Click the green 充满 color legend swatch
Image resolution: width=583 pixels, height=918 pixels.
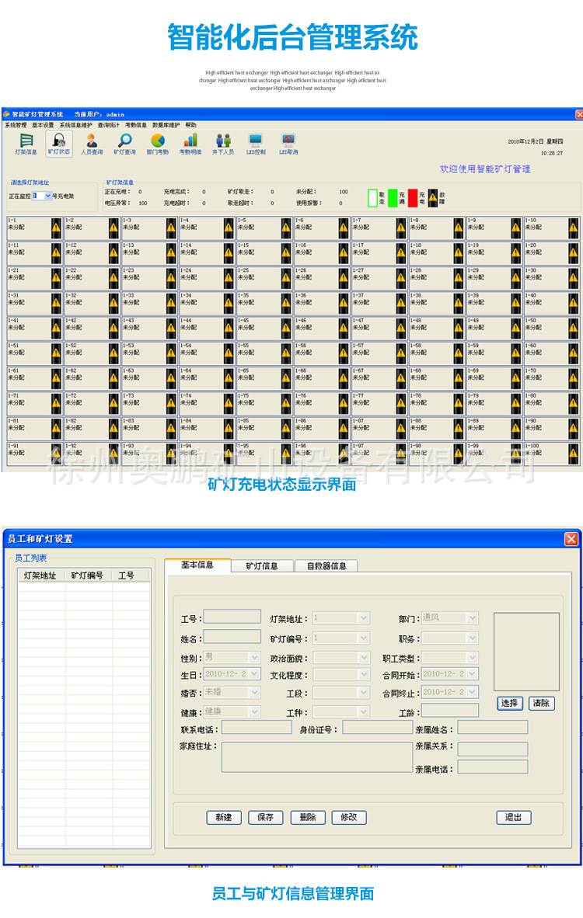[x=393, y=197]
